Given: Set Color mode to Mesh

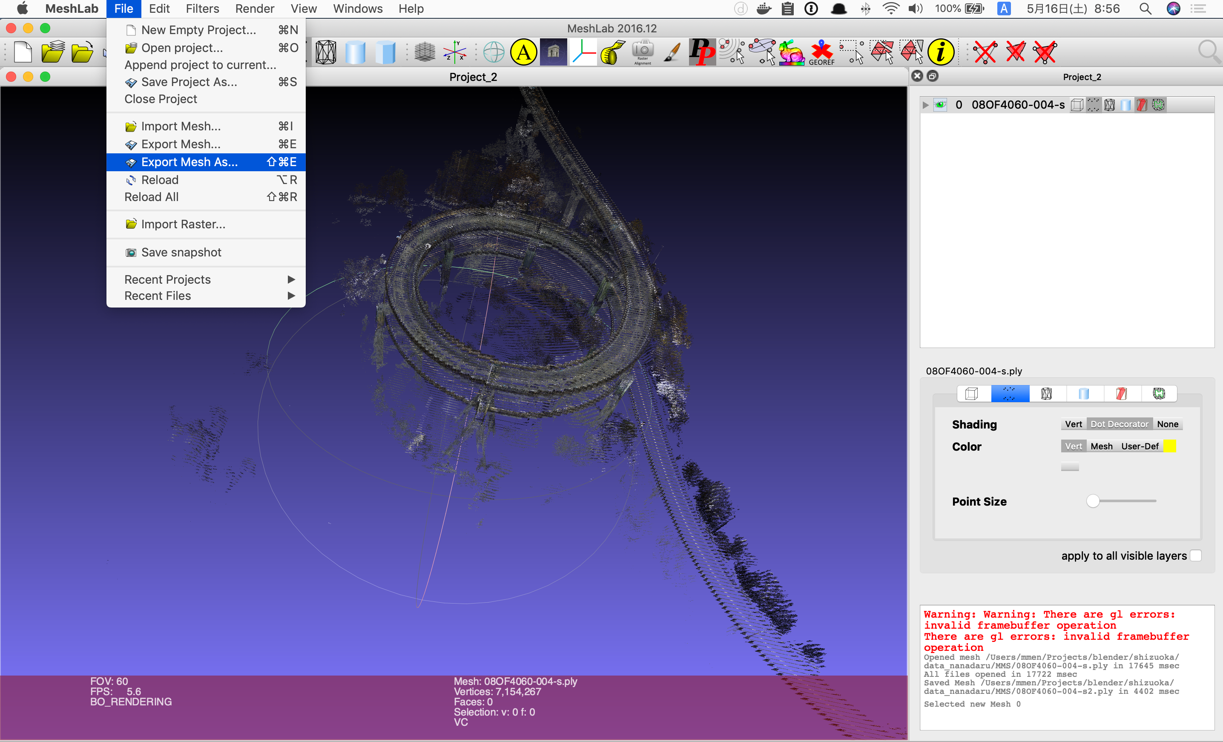Looking at the screenshot, I should [x=1101, y=446].
